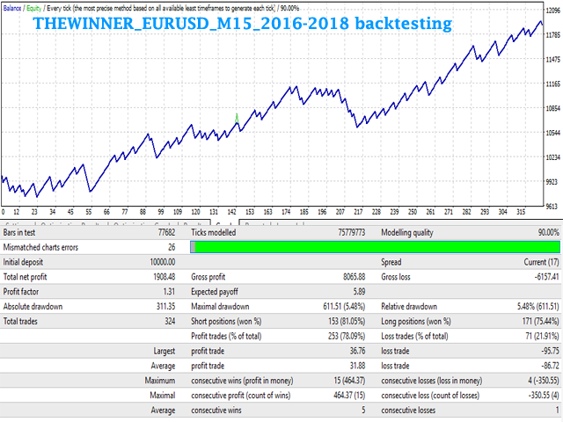
Task: Click the -350.55 (4) consecutive loss value
Action: [544, 396]
